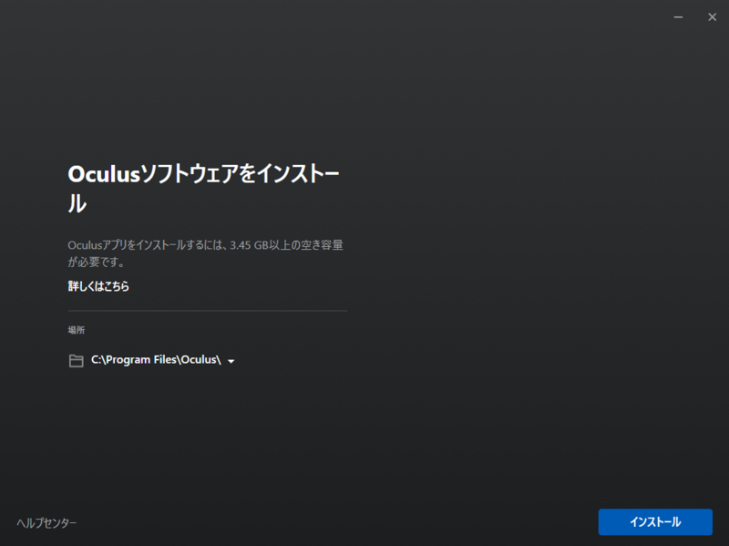Minimize the Oculus installer window
Screen dimensions: 729x546
678,17
